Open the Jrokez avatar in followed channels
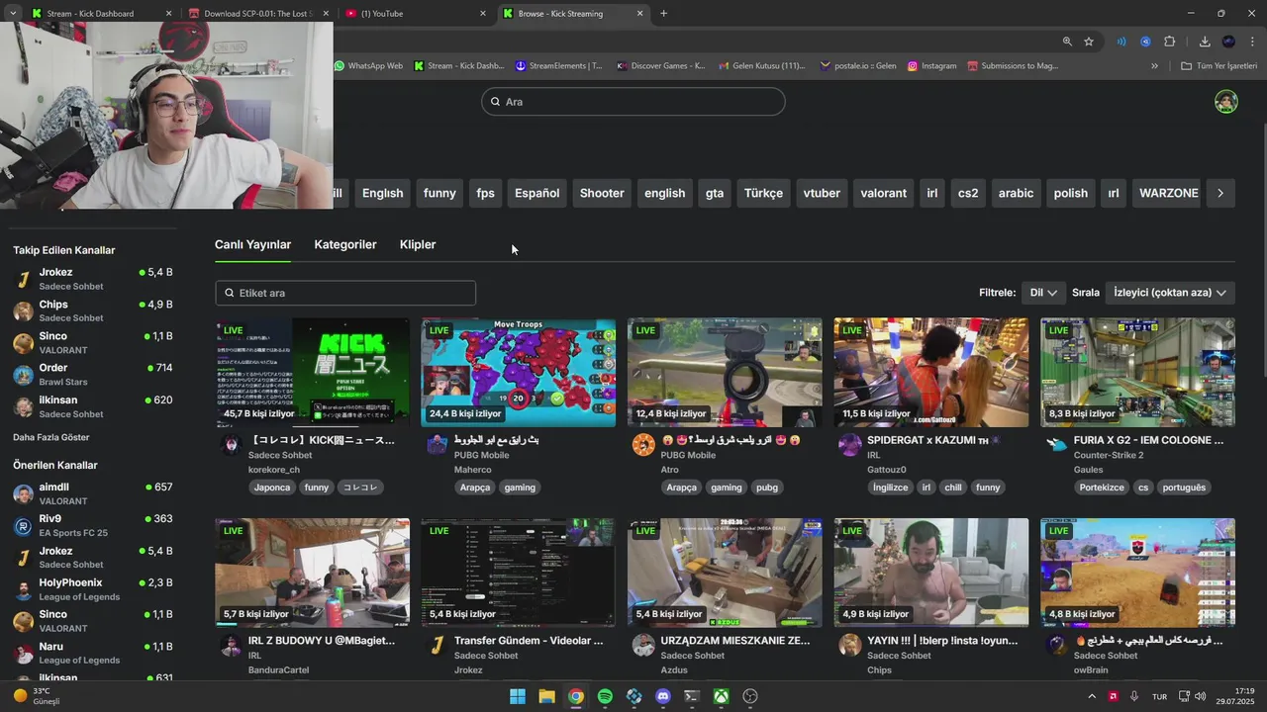1267x712 pixels. coord(23,279)
